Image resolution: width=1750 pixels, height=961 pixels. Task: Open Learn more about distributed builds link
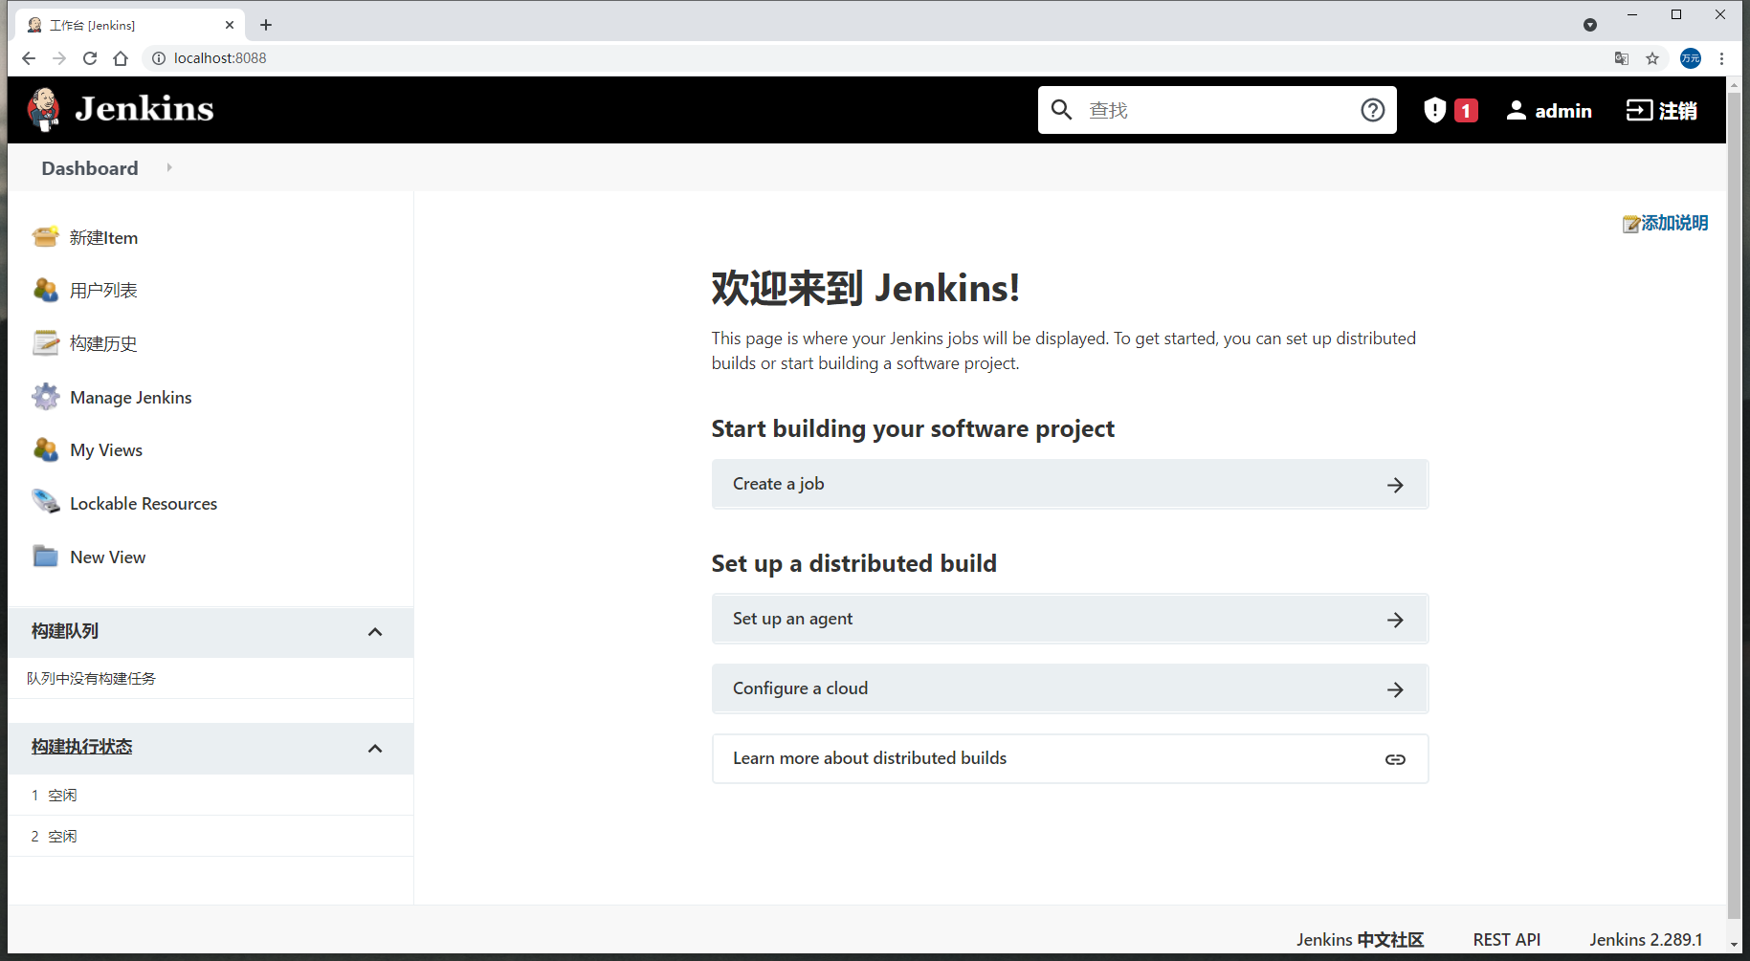click(1070, 758)
